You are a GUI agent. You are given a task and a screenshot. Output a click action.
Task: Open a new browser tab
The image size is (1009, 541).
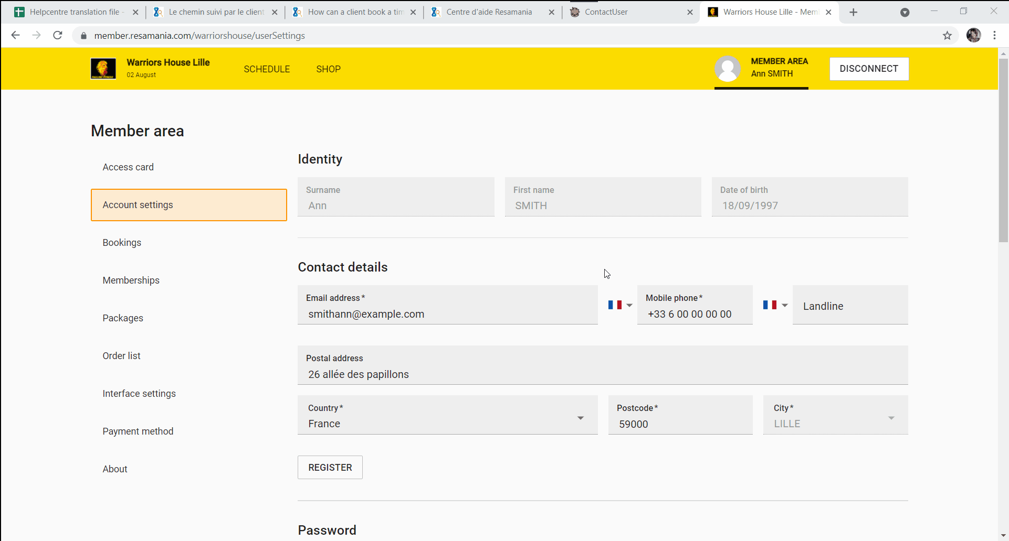coord(854,12)
